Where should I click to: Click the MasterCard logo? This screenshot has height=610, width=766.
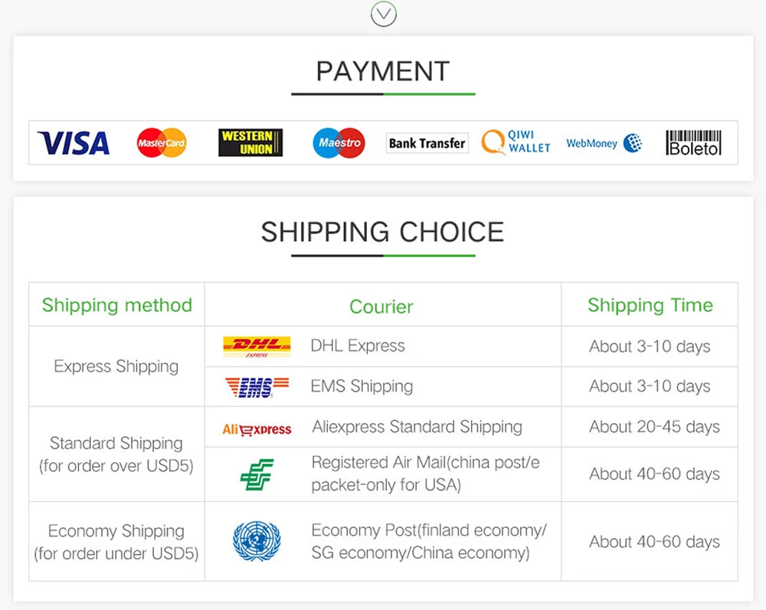tap(161, 142)
